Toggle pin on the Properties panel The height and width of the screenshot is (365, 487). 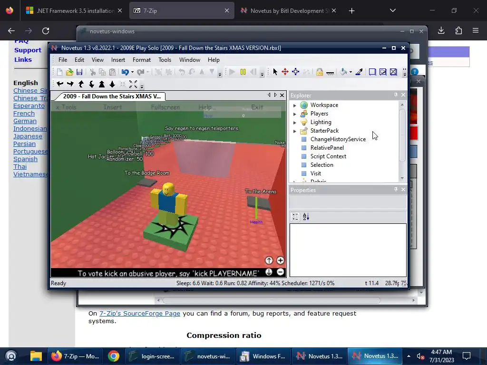click(x=396, y=189)
